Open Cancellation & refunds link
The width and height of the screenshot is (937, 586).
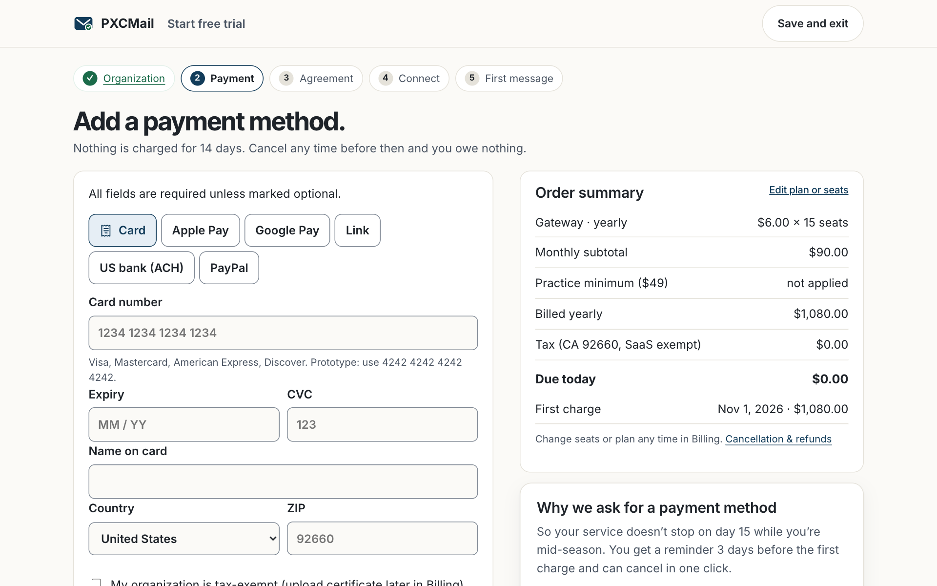(x=778, y=439)
